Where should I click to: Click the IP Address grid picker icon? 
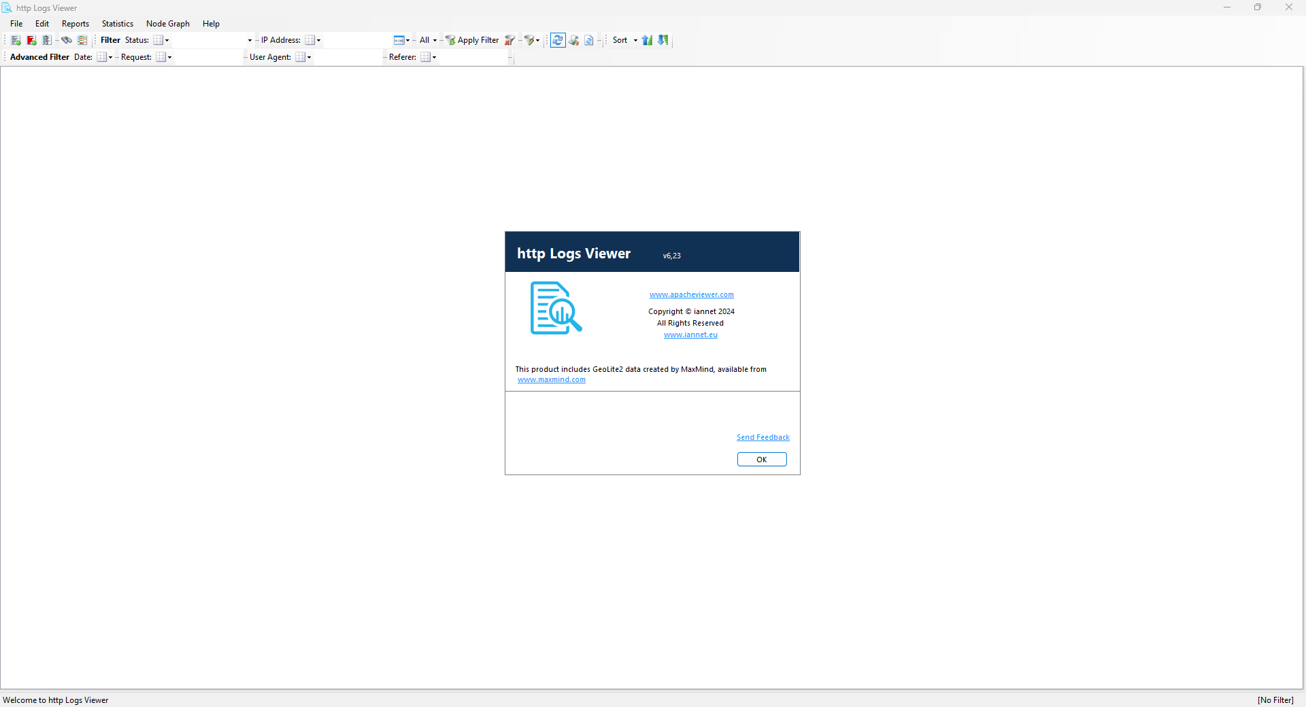tap(309, 40)
